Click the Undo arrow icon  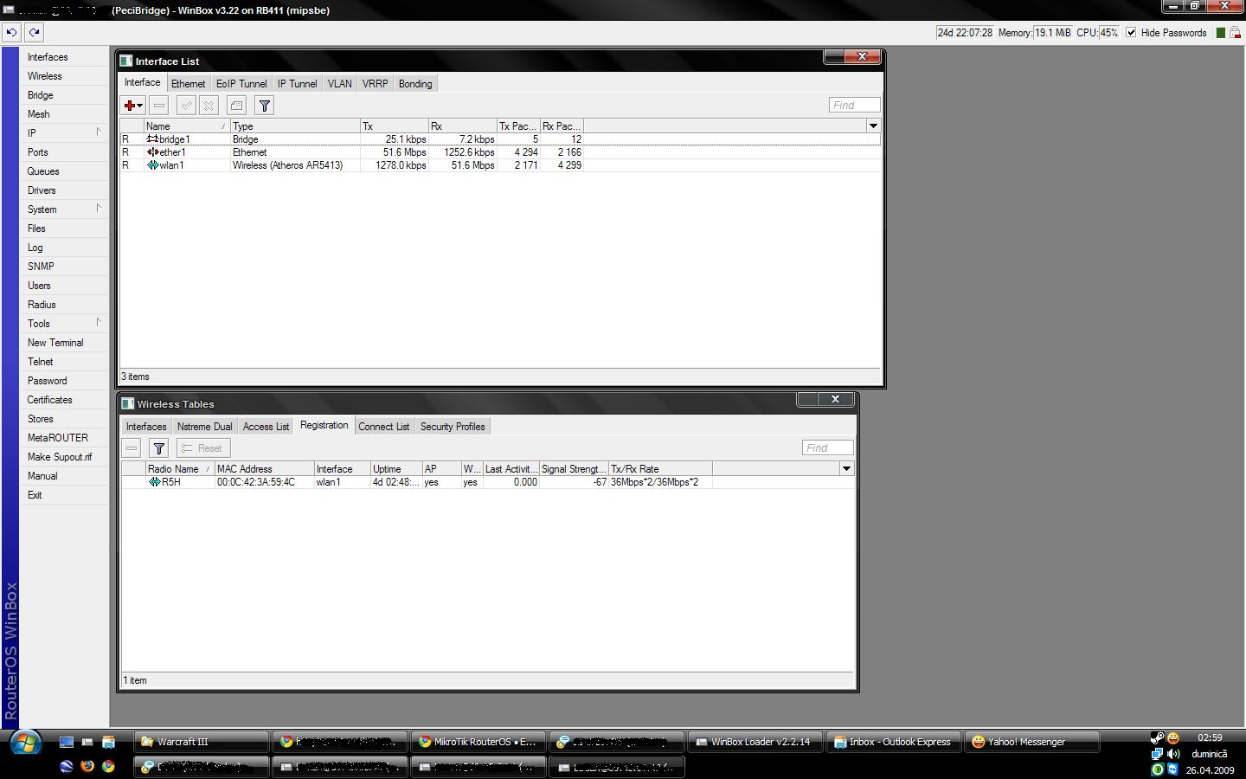[11, 32]
